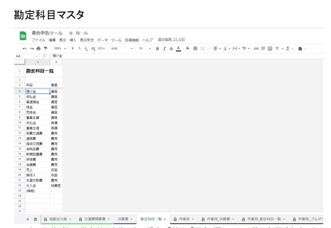Expand the merge cells options arrow
The image size is (331, 228).
[x=208, y=49]
